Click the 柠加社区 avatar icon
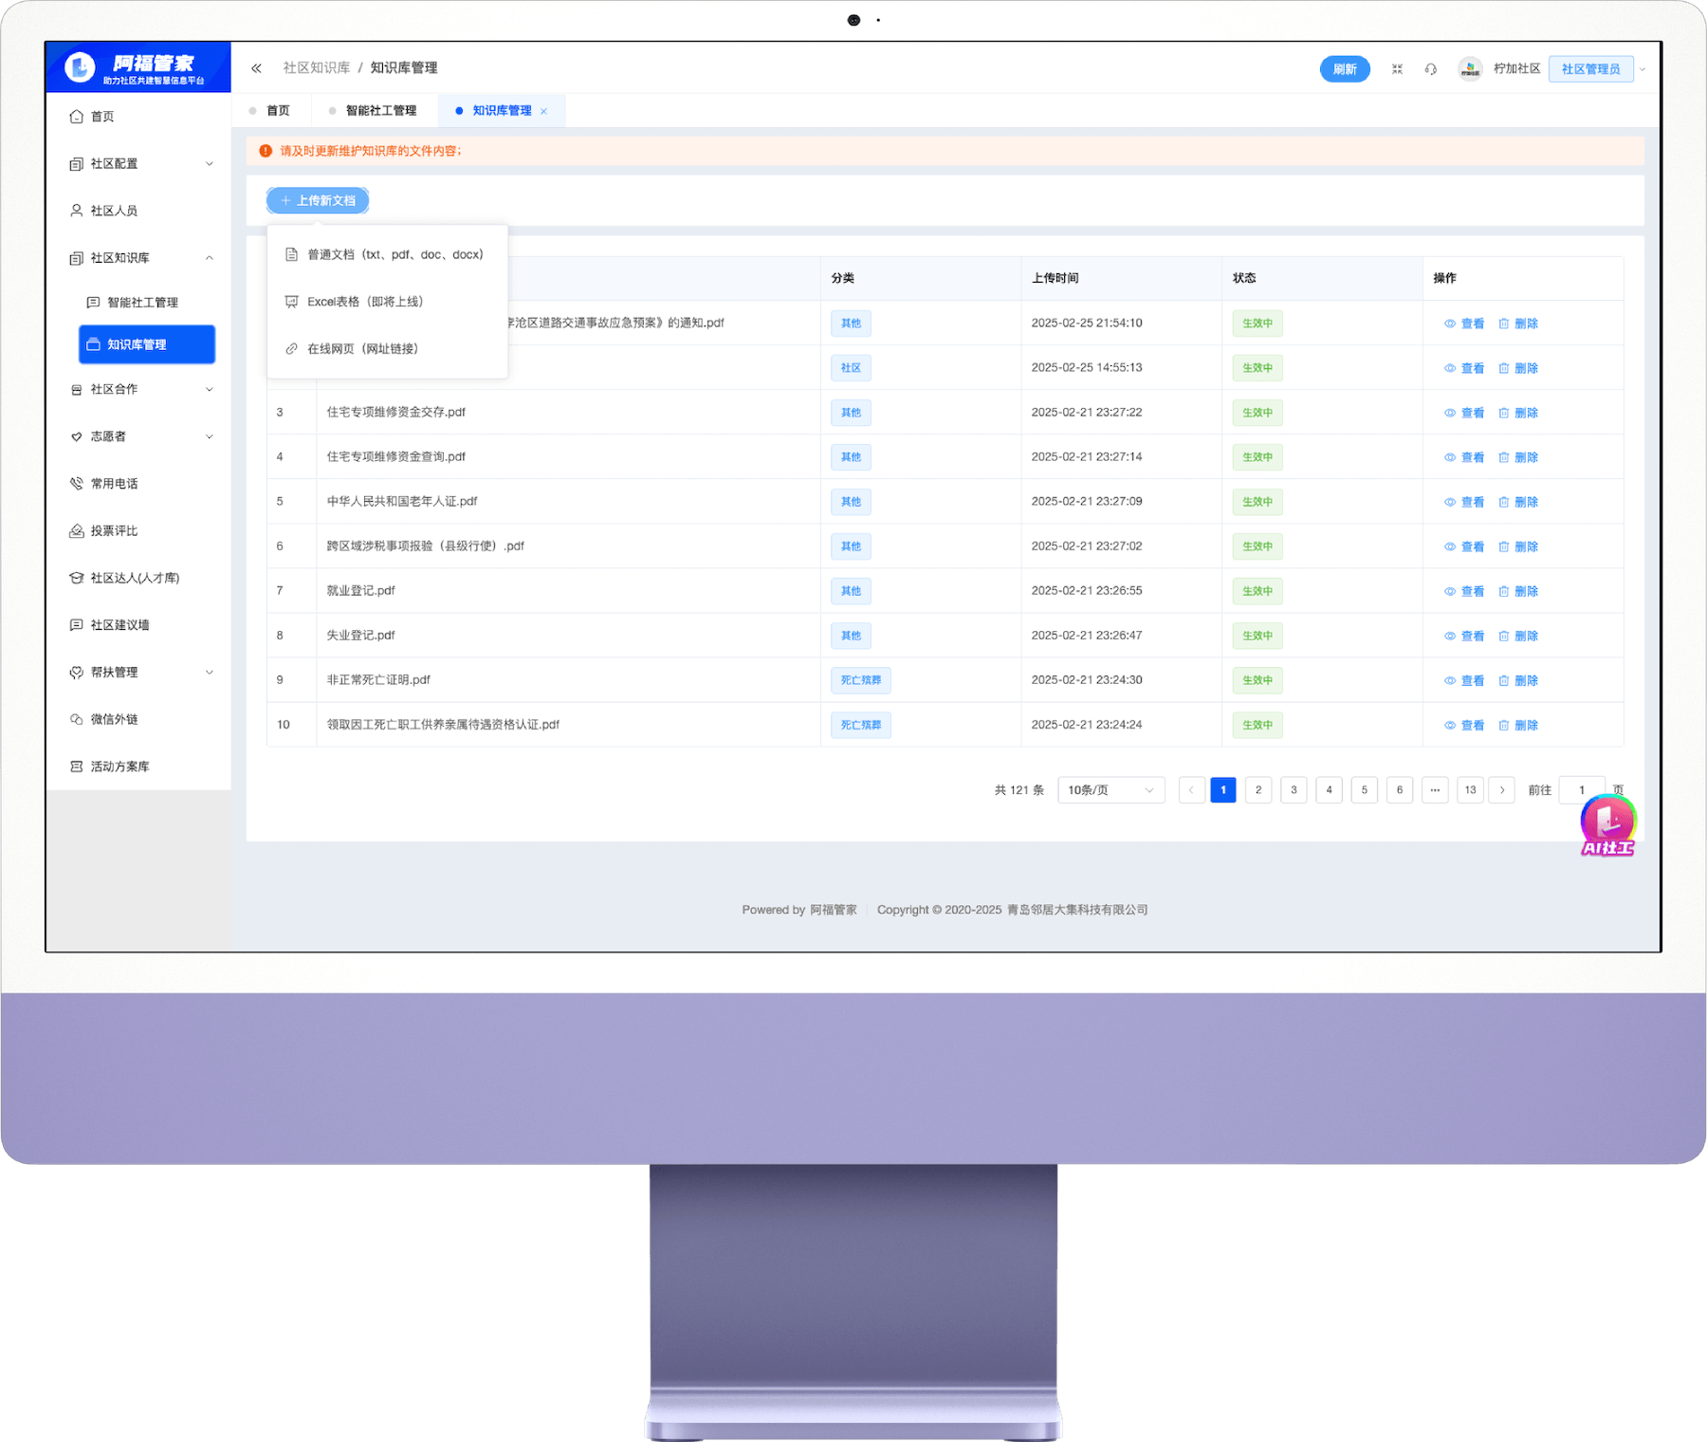This screenshot has height=1442, width=1707. tap(1470, 69)
